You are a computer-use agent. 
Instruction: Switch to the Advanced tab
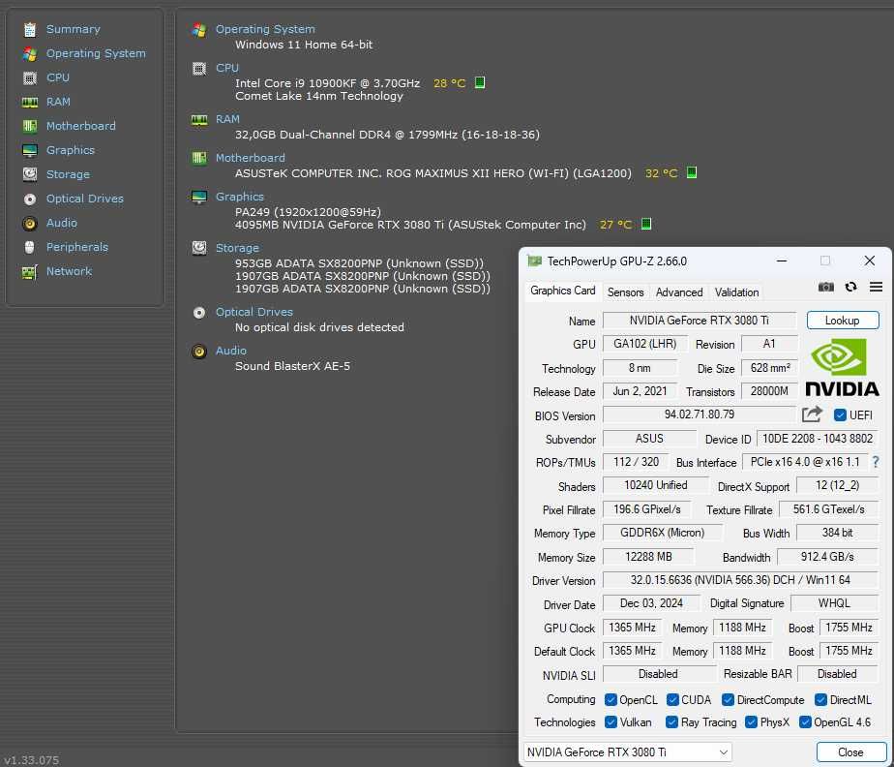tap(679, 292)
